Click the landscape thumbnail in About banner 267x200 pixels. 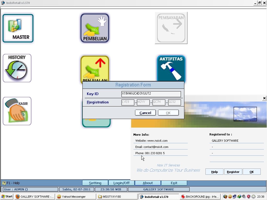pyautogui.click(x=245, y=114)
